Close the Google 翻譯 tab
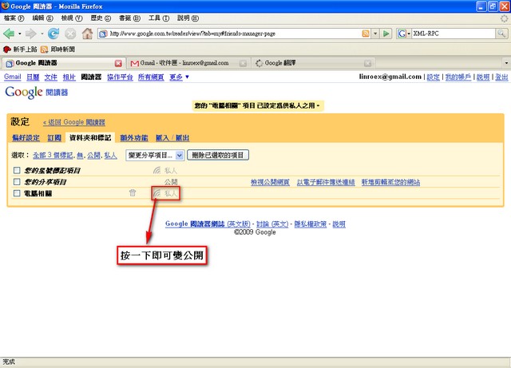 pyautogui.click(x=367, y=63)
